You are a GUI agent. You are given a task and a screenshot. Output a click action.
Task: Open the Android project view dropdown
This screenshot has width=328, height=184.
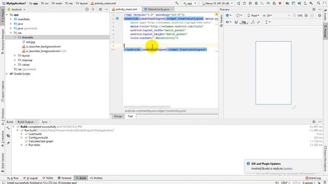click(16, 9)
